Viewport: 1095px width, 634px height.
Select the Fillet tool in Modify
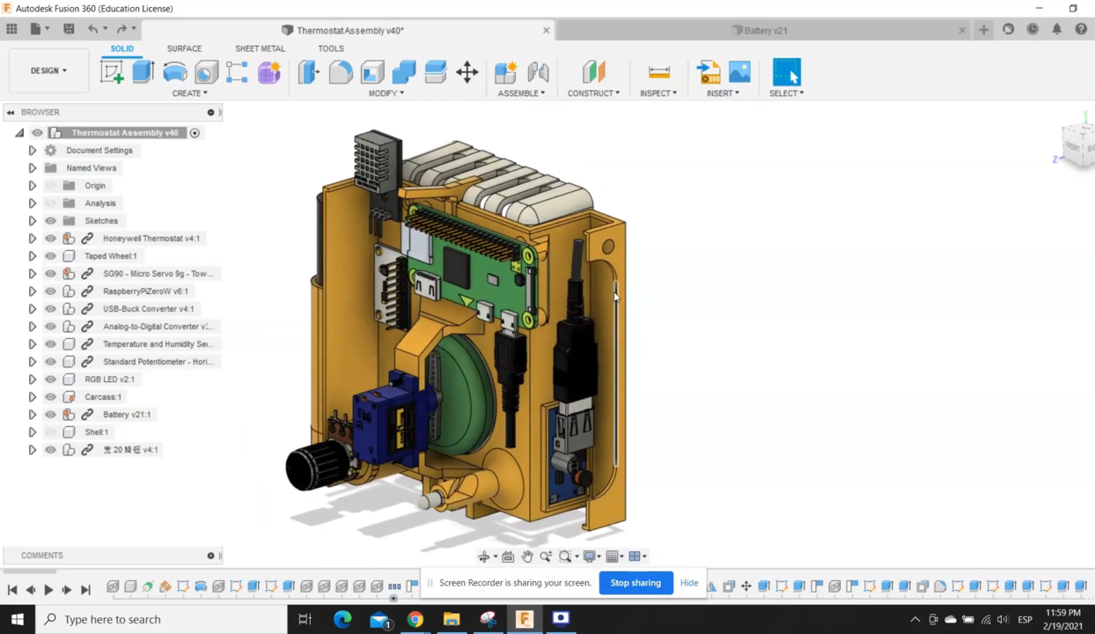(x=341, y=72)
